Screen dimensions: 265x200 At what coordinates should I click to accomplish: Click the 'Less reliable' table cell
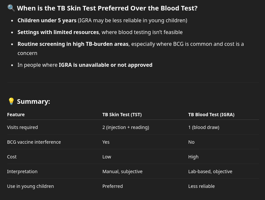201,186
